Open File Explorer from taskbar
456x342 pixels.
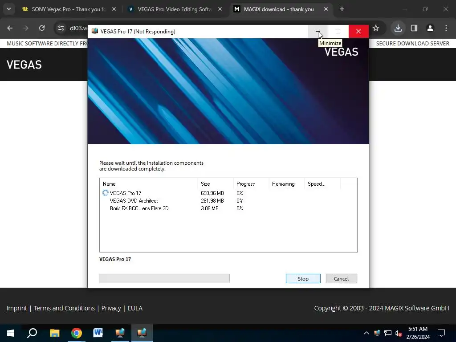pos(54,333)
